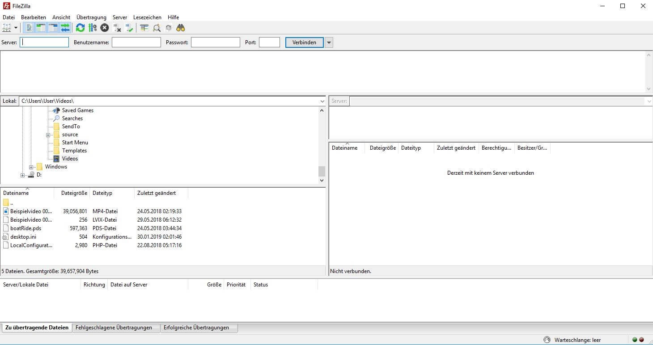Cancel the current operation
653x345 pixels.
tap(104, 28)
